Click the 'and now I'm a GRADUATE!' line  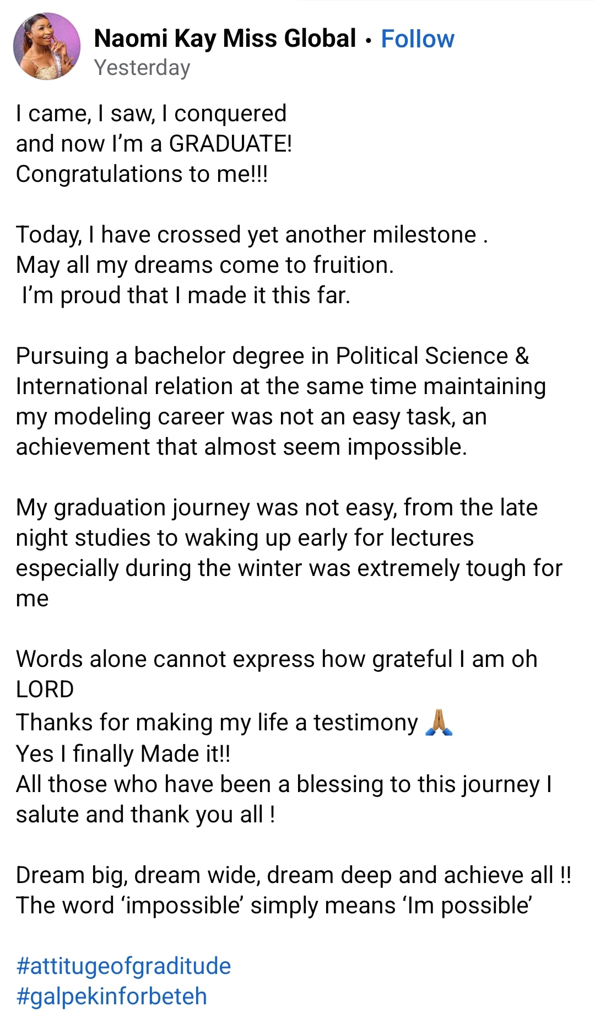[154, 144]
